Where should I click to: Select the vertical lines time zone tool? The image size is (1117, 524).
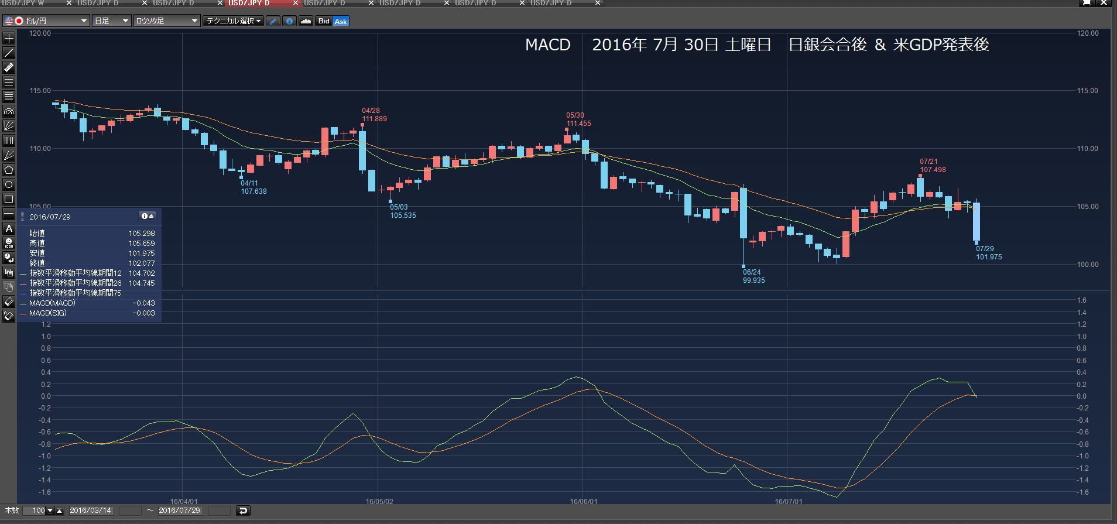click(9, 141)
